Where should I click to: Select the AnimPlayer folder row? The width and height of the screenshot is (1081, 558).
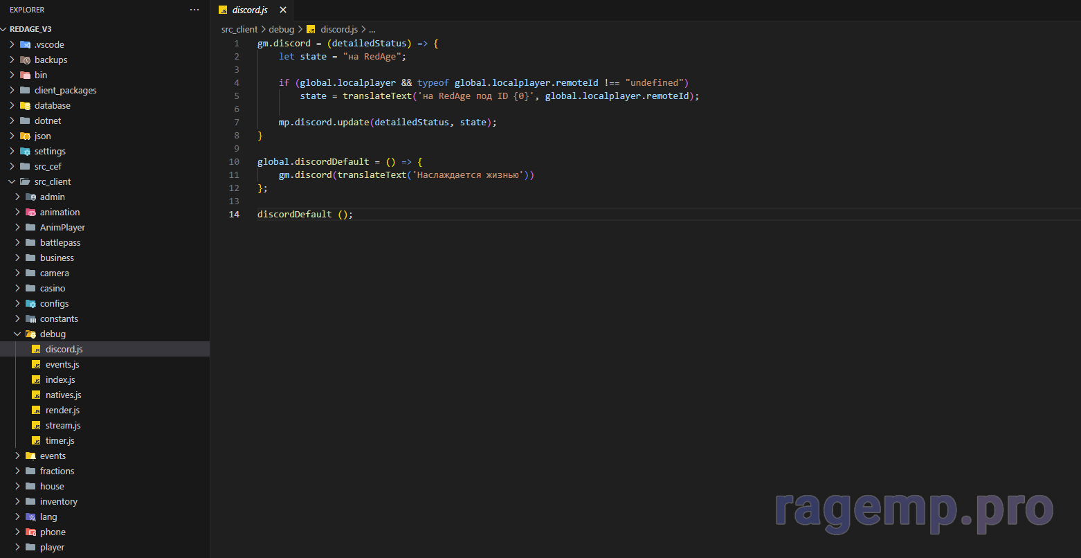pyautogui.click(x=105, y=227)
